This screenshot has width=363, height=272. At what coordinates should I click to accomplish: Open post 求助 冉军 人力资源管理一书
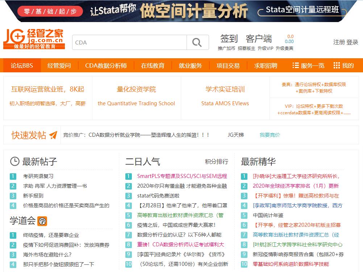[55, 186]
